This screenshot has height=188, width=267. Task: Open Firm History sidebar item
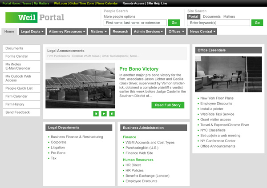point(21,104)
